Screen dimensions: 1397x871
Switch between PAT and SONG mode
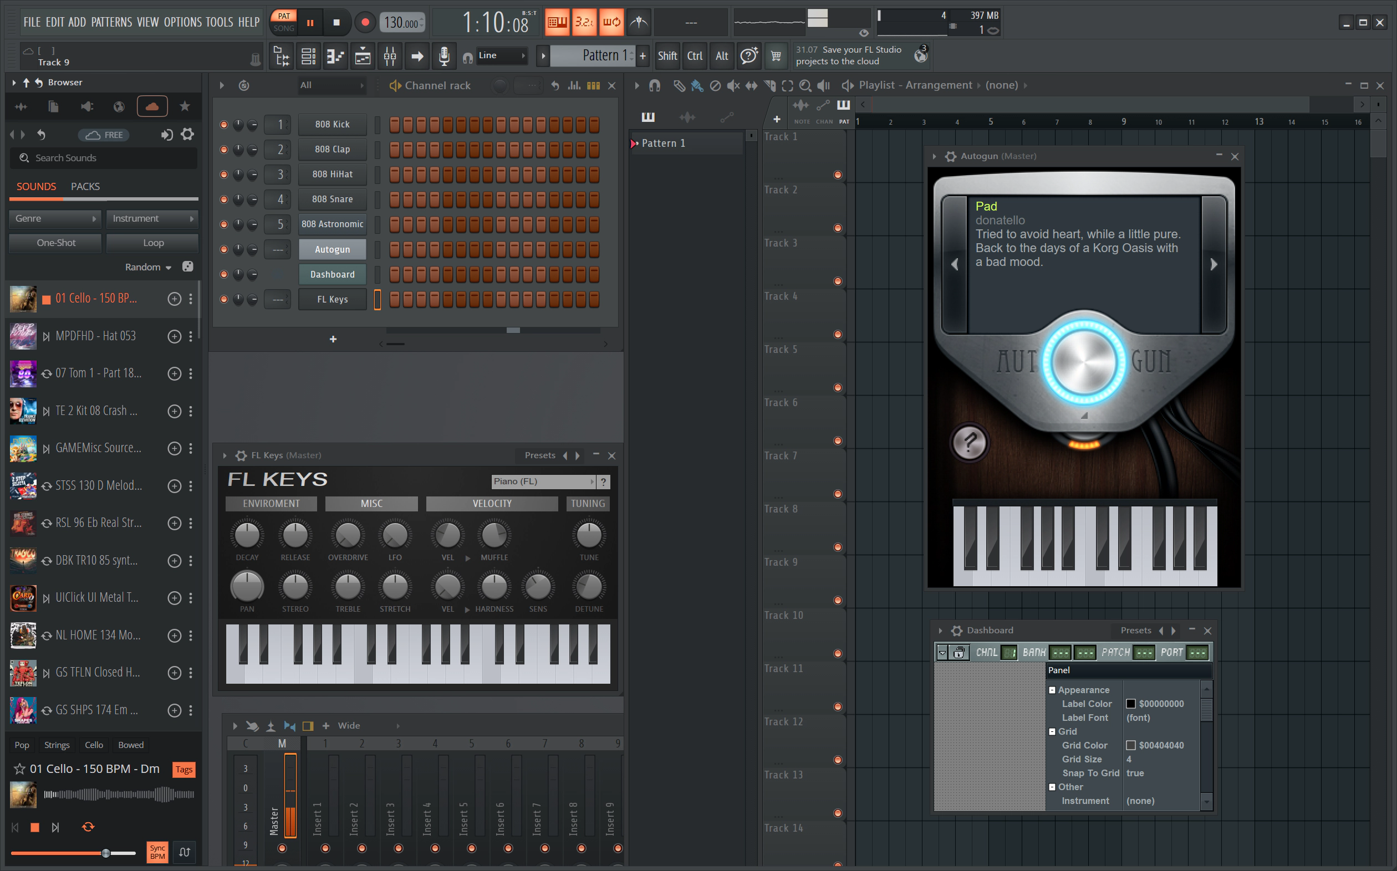[283, 23]
